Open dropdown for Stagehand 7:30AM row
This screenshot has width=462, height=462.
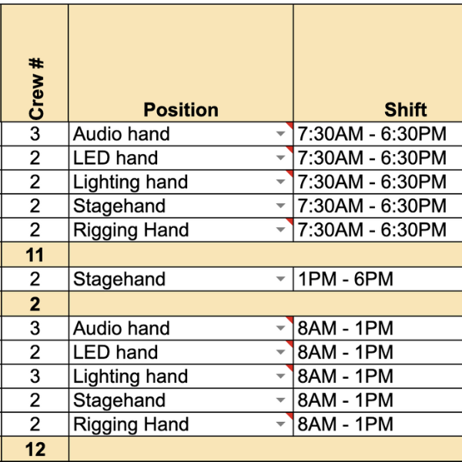tap(280, 206)
